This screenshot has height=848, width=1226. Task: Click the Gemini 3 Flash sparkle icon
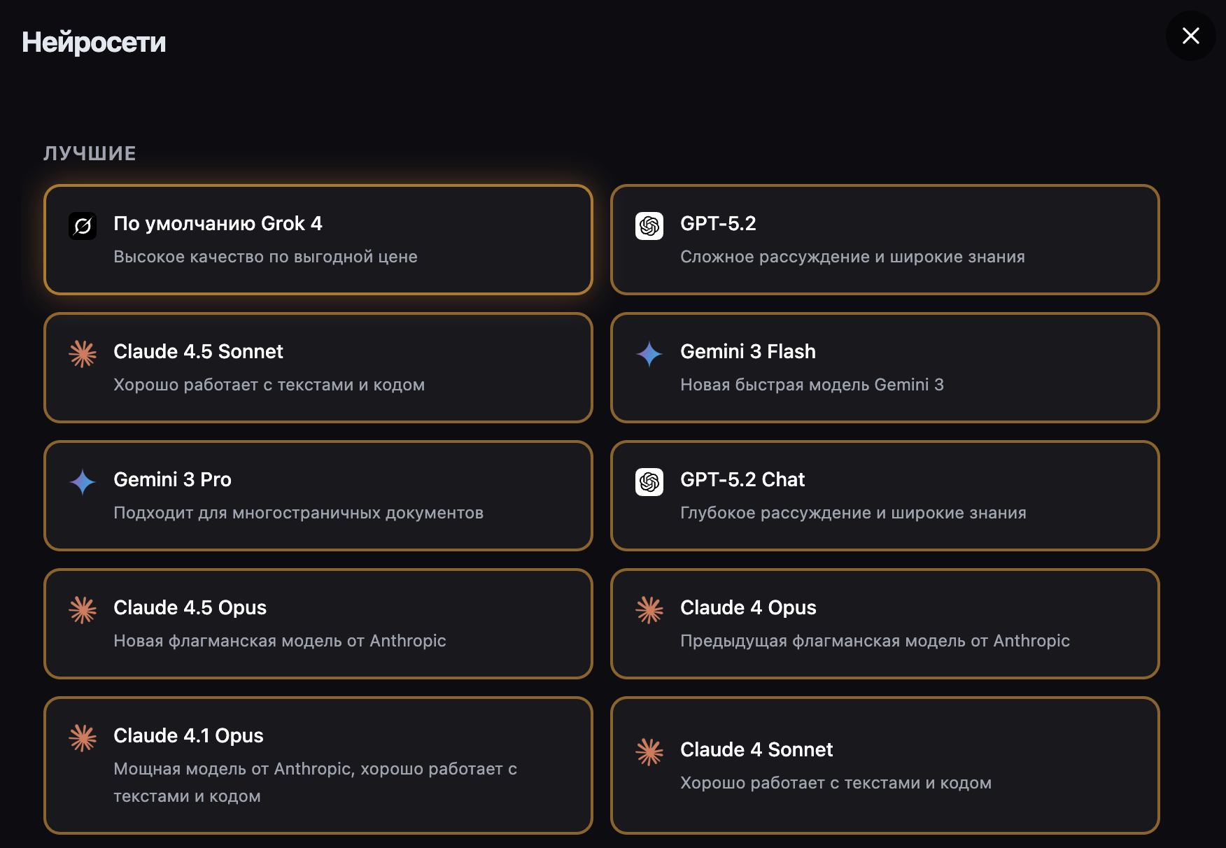pyautogui.click(x=649, y=354)
